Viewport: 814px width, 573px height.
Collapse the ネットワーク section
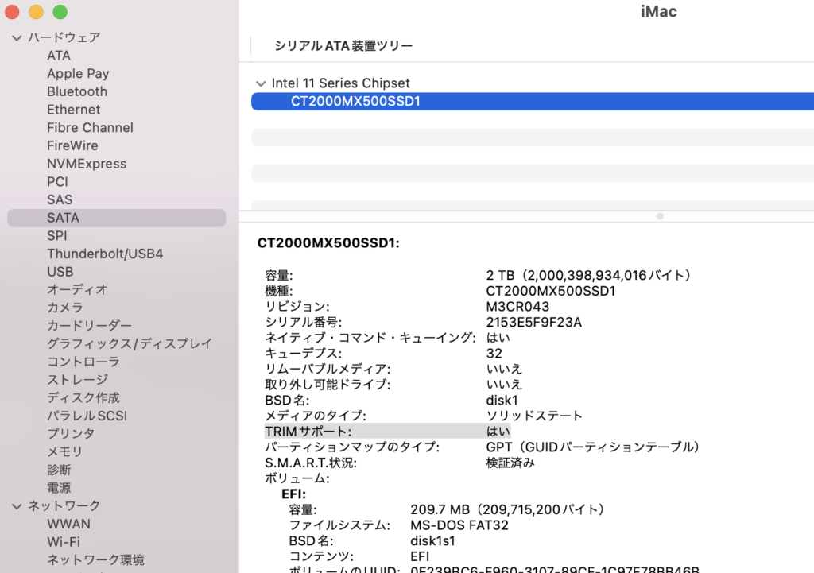click(17, 506)
